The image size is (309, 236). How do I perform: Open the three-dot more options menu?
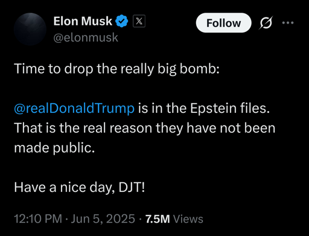click(x=288, y=23)
